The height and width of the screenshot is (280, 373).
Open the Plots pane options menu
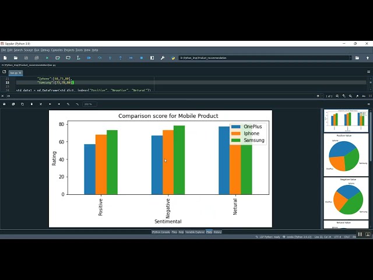coord(369,104)
